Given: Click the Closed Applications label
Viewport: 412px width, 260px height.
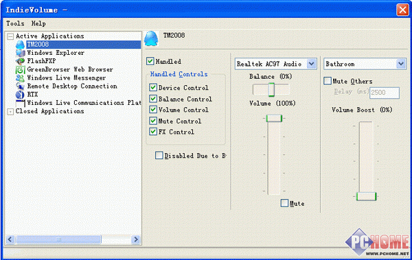Looking at the screenshot, I should (49, 111).
